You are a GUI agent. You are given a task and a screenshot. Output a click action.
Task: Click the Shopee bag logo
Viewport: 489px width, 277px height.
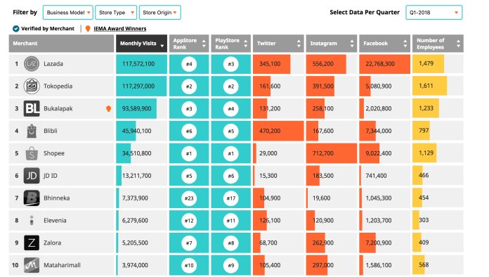pos(32,153)
